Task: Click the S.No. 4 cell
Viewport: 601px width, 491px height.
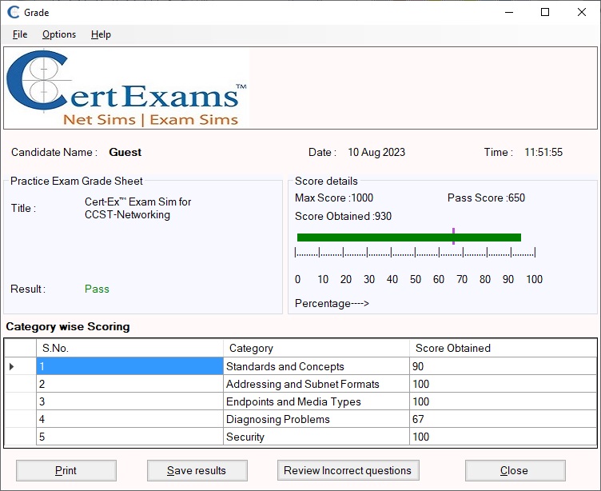Action: pos(129,419)
